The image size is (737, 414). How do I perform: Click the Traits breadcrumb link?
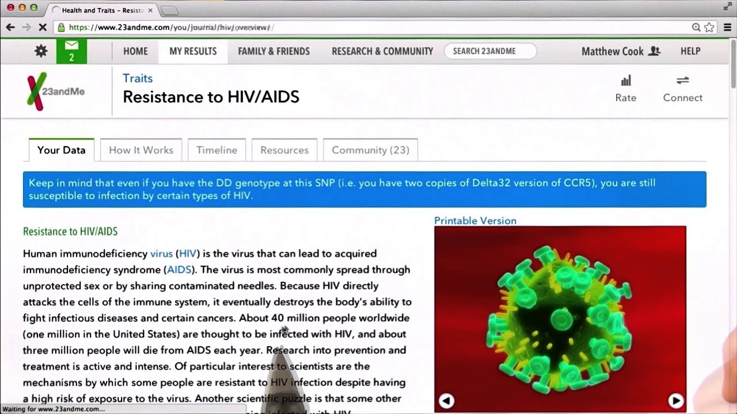(138, 78)
